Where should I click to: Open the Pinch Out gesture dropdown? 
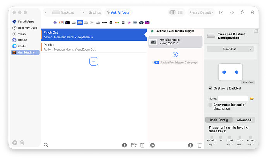tap(230, 49)
